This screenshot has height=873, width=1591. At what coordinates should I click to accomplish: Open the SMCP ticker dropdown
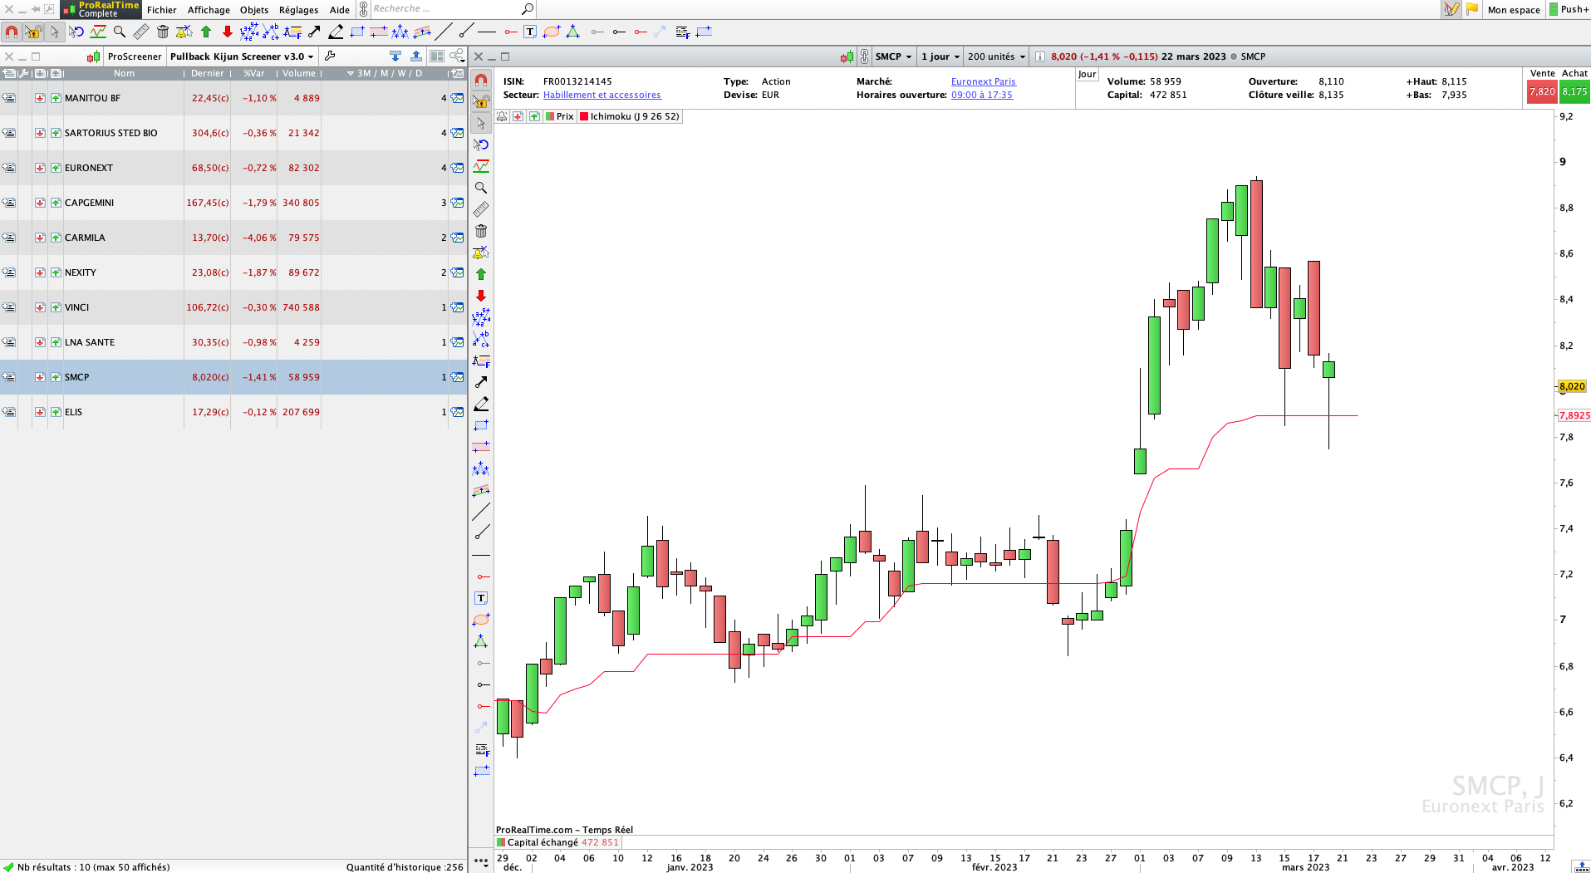click(x=893, y=56)
